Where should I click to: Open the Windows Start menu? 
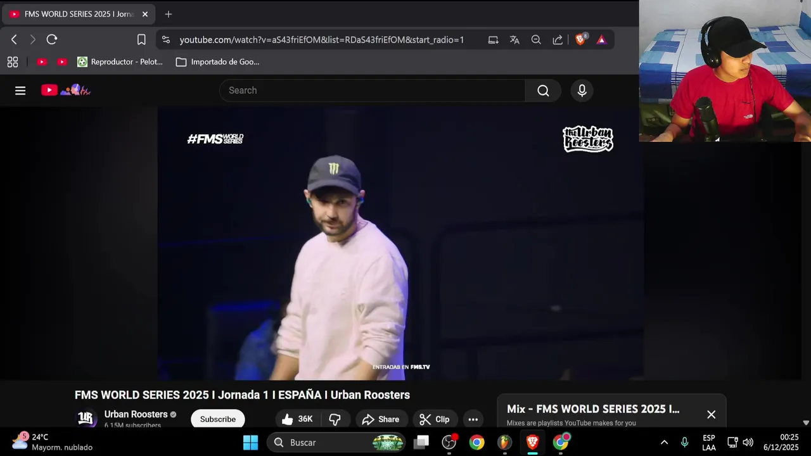point(250,442)
